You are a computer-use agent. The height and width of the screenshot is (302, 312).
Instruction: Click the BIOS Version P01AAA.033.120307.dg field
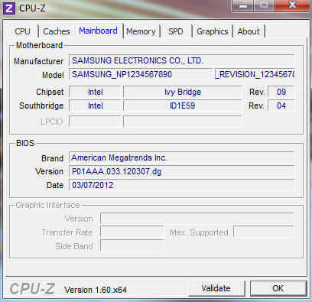(182, 171)
